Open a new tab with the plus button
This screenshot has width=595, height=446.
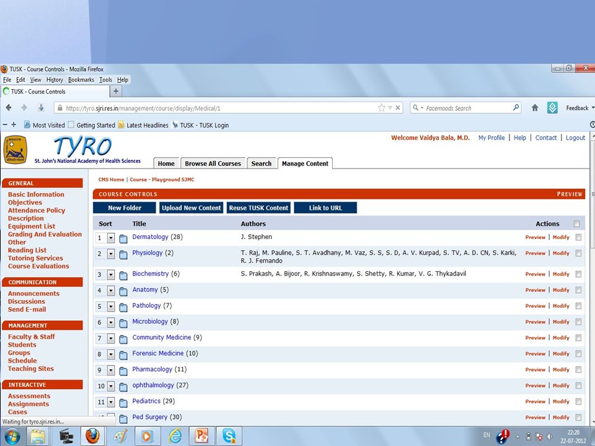pyautogui.click(x=116, y=91)
